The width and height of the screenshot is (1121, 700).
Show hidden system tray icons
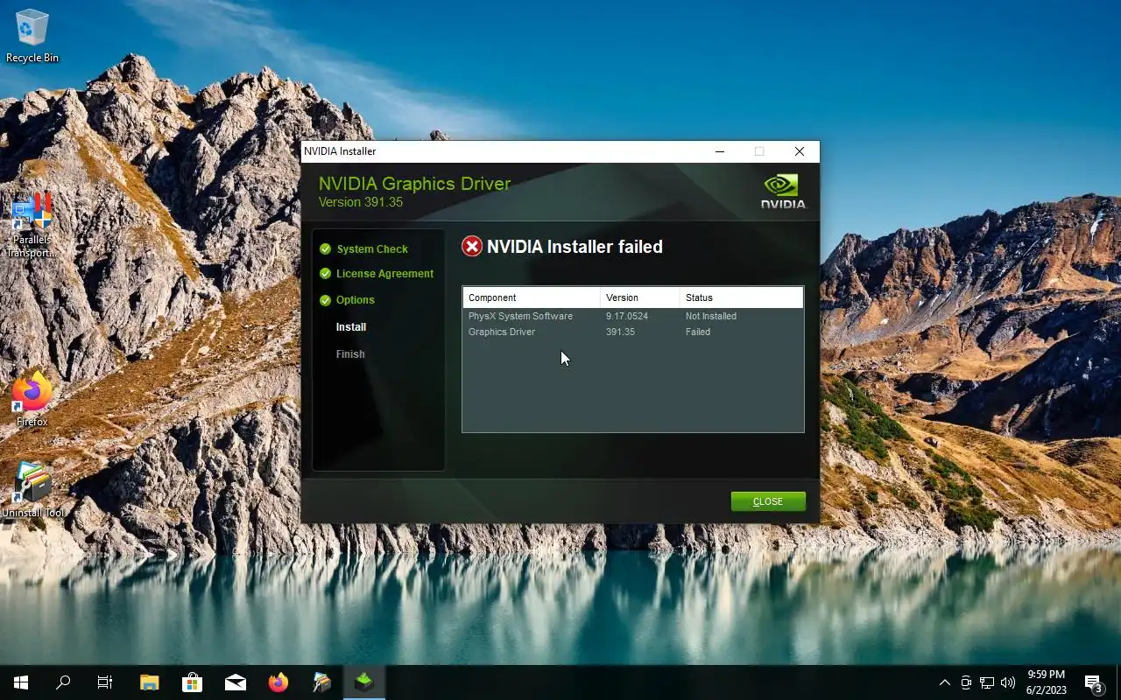[944, 682]
